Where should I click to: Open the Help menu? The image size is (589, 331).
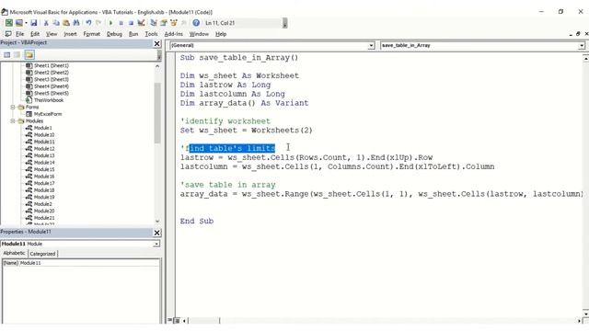pos(221,34)
